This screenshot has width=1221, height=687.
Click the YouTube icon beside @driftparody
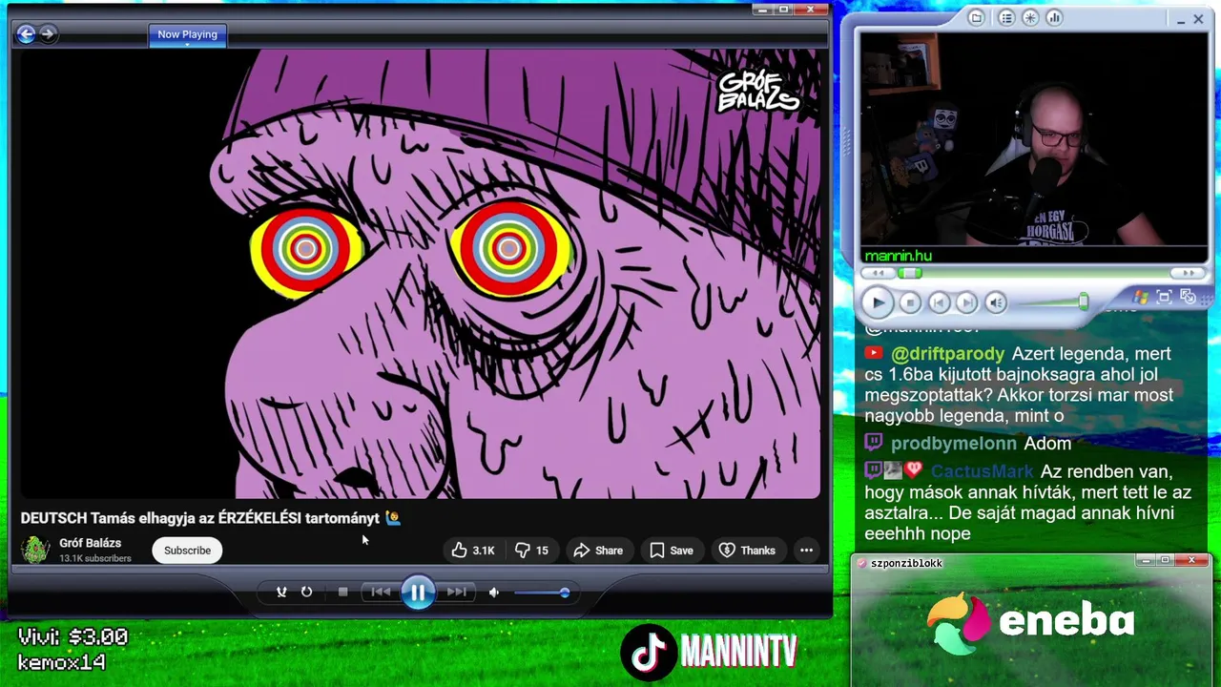click(874, 353)
